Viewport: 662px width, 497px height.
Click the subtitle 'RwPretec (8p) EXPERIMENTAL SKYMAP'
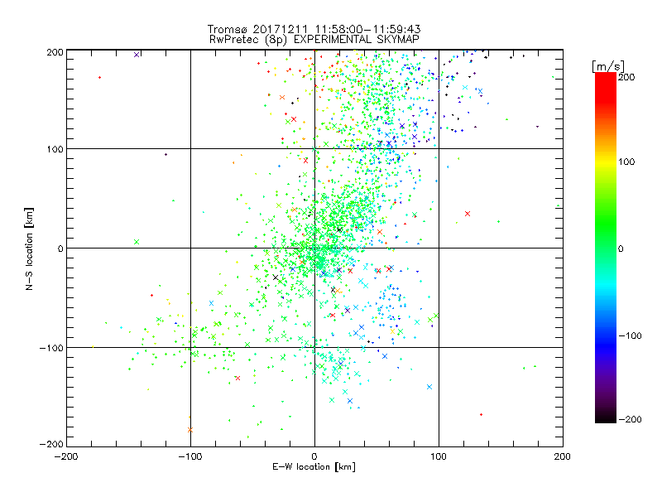point(314,40)
